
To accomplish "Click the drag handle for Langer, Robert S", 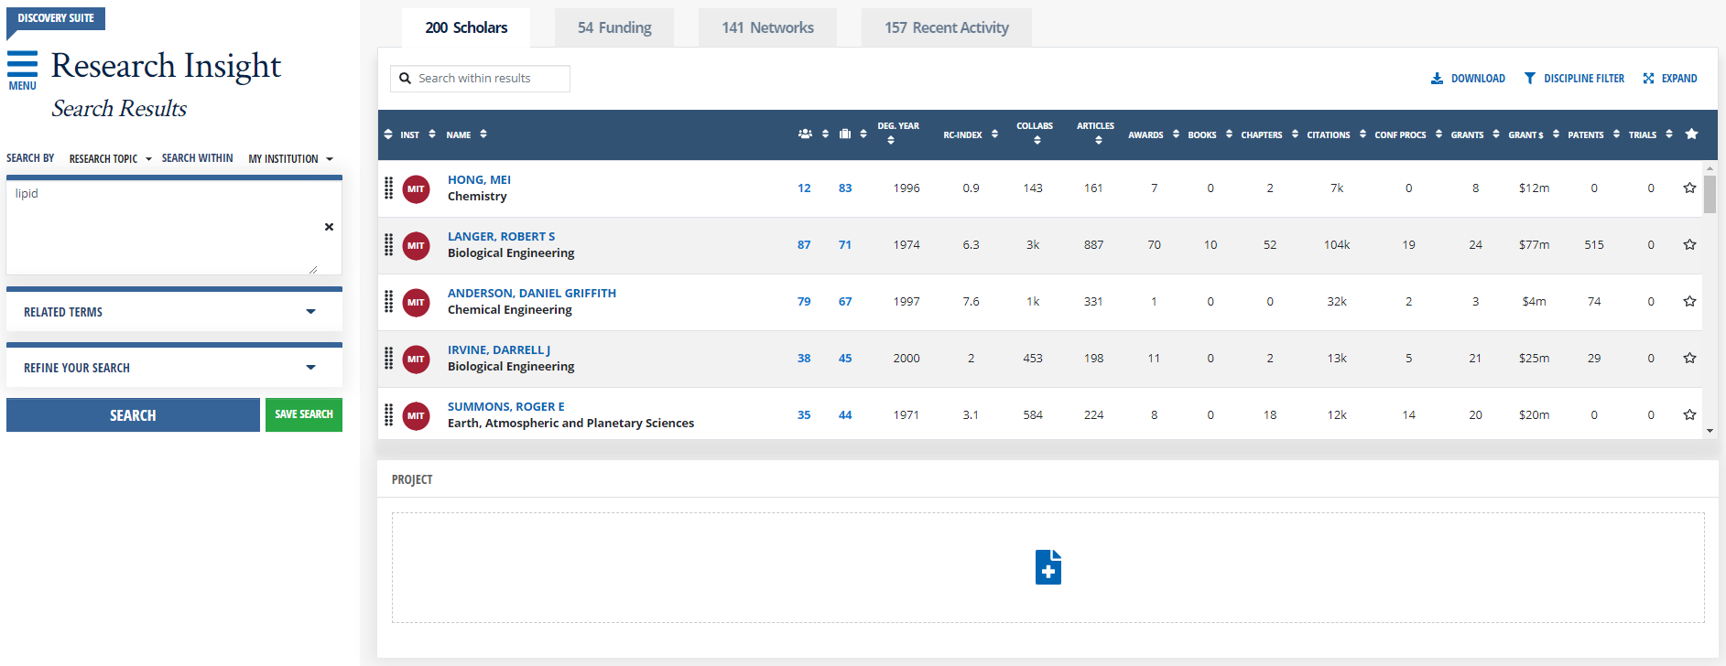I will tap(389, 245).
